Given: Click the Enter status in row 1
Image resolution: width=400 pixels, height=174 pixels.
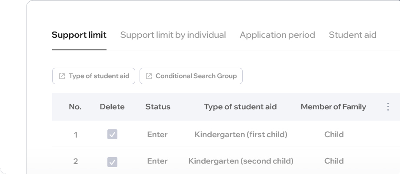Looking at the screenshot, I should pos(157,135).
